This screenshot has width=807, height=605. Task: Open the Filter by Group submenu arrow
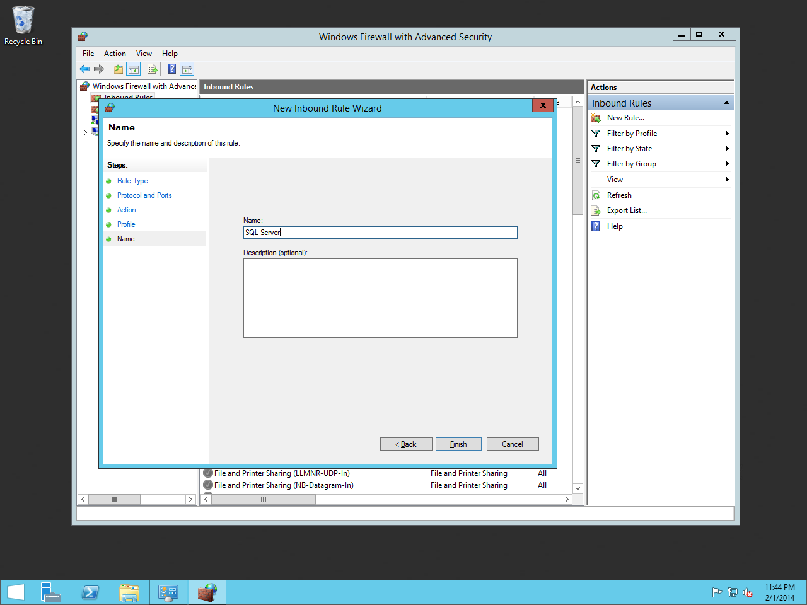click(727, 164)
